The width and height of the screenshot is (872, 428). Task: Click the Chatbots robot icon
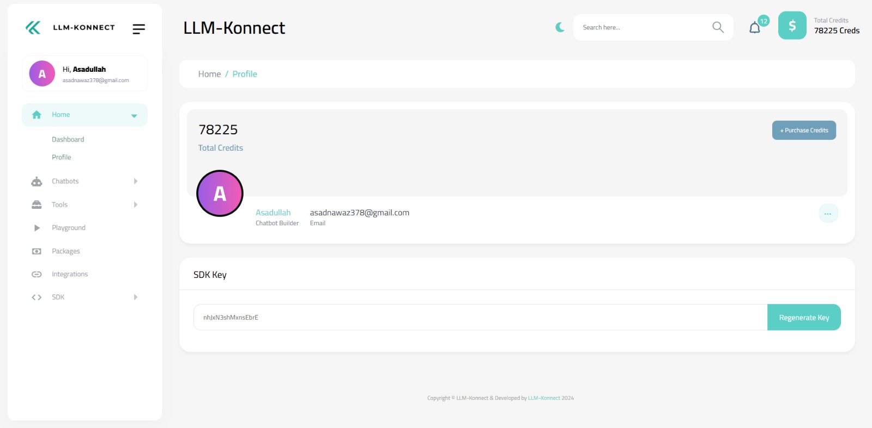pyautogui.click(x=37, y=182)
